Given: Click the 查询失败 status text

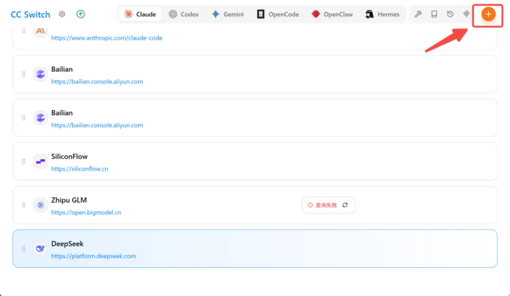Looking at the screenshot, I should coord(326,205).
